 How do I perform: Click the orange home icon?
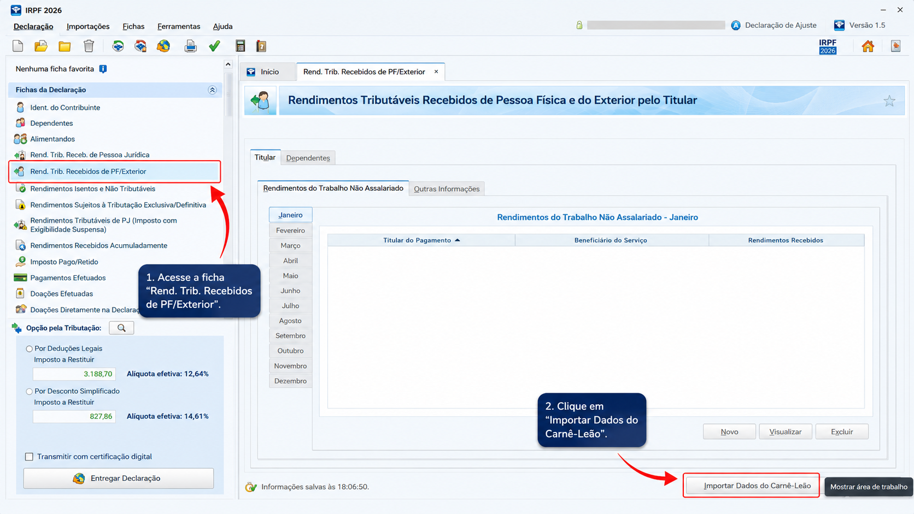[x=868, y=46]
